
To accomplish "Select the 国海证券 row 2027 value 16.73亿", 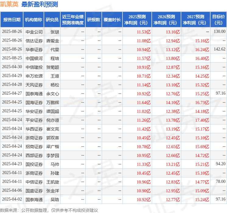I will (202, 103).
